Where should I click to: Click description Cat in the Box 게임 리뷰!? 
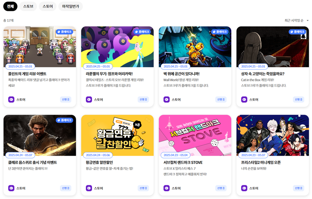257,80
